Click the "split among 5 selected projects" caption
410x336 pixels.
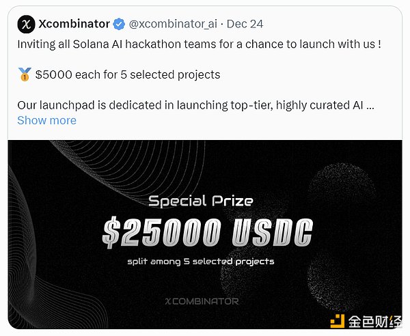pyautogui.click(x=201, y=262)
